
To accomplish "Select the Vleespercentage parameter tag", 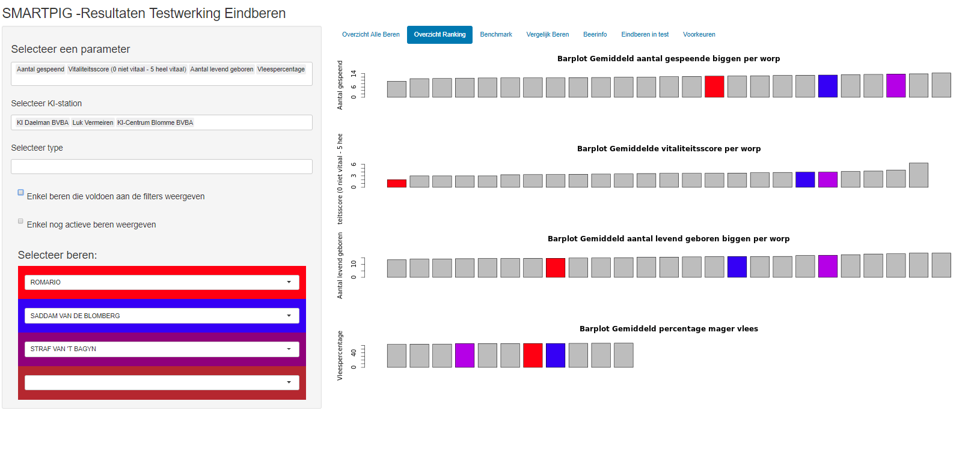I will tap(281, 70).
